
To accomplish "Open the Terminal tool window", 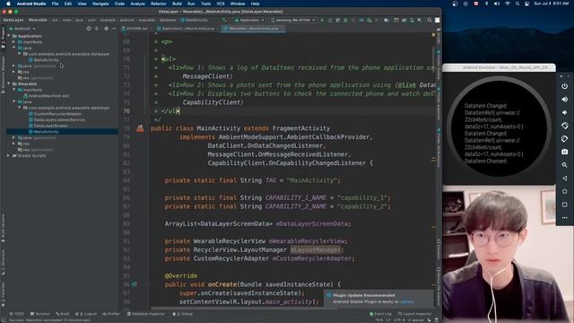I will click(x=39, y=314).
